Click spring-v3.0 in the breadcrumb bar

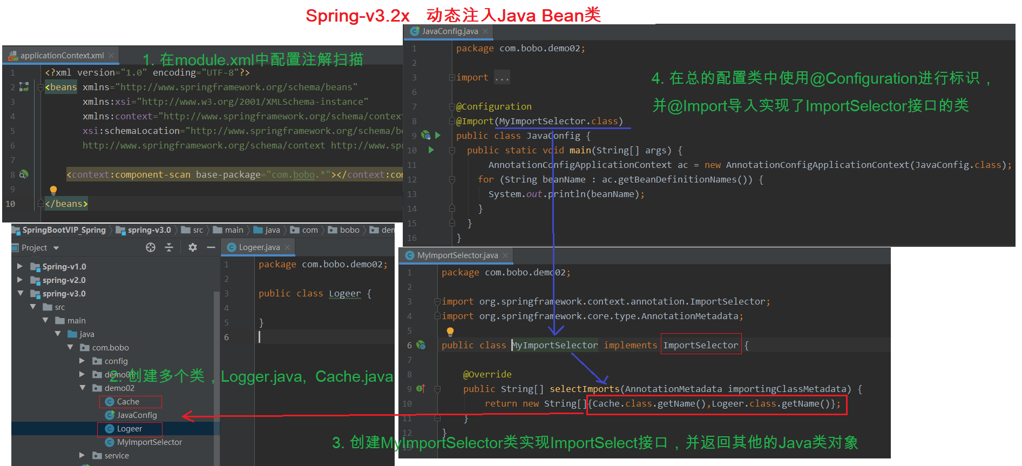[144, 230]
